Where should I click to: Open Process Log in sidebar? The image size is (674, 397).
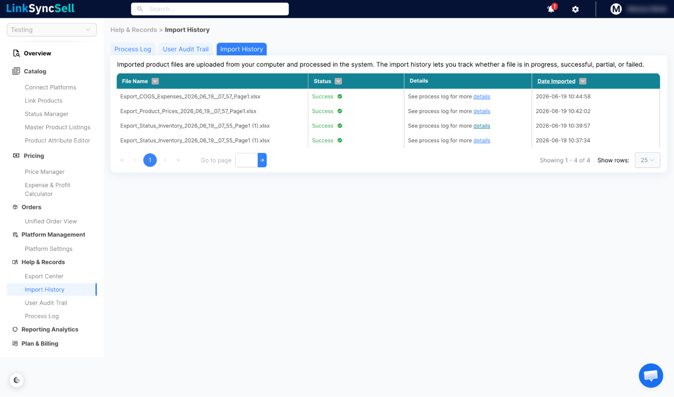(41, 316)
